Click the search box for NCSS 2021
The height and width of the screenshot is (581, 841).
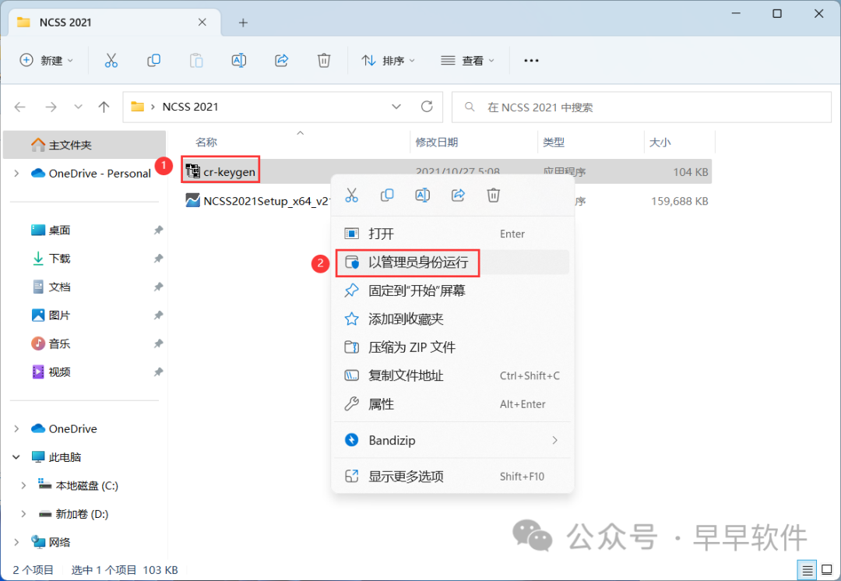click(x=642, y=107)
